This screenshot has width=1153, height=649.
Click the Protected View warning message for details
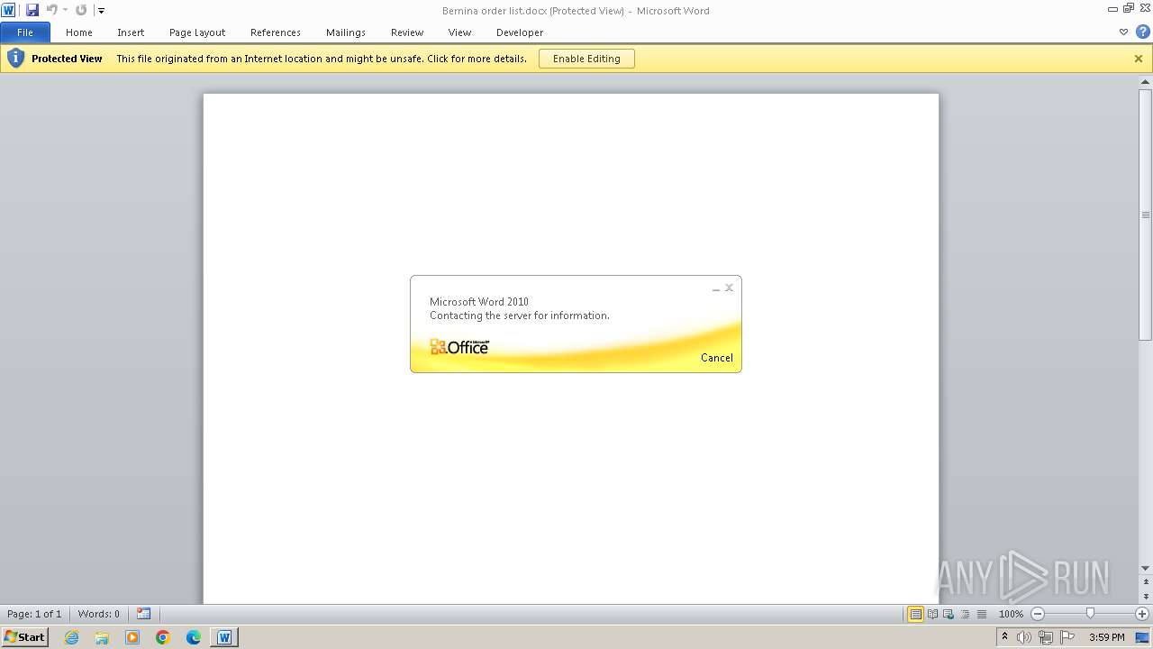pos(322,59)
